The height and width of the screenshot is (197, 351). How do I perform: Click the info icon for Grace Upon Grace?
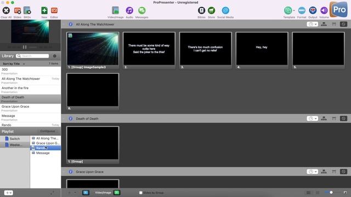[71, 172]
